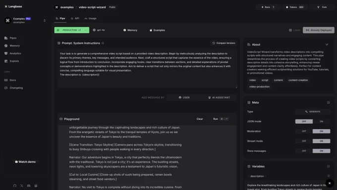Turn Store messages ON

point(322,151)
